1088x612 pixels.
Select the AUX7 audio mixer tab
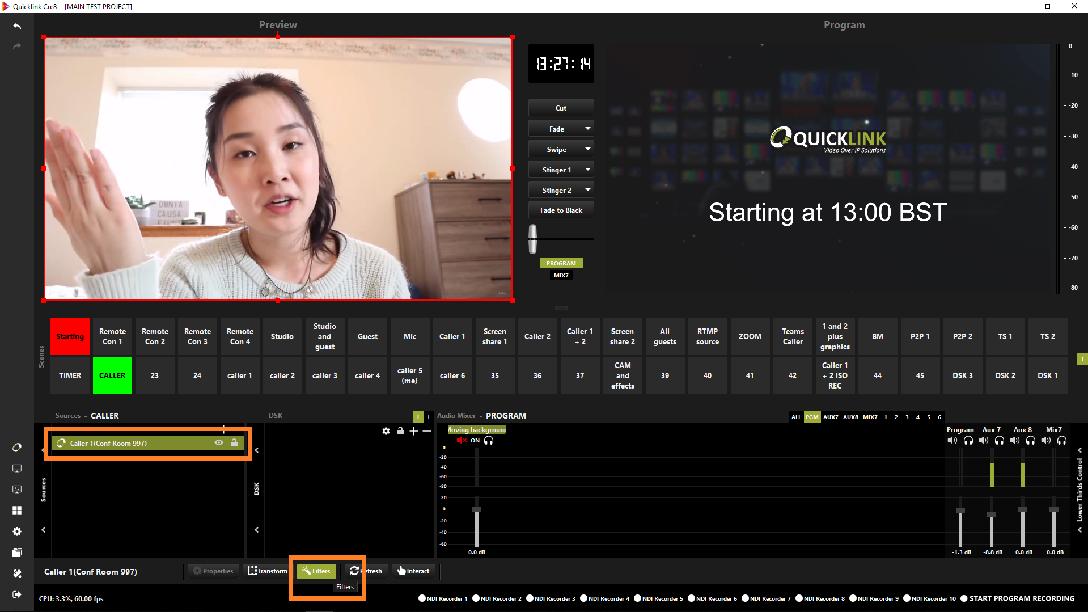pyautogui.click(x=831, y=417)
